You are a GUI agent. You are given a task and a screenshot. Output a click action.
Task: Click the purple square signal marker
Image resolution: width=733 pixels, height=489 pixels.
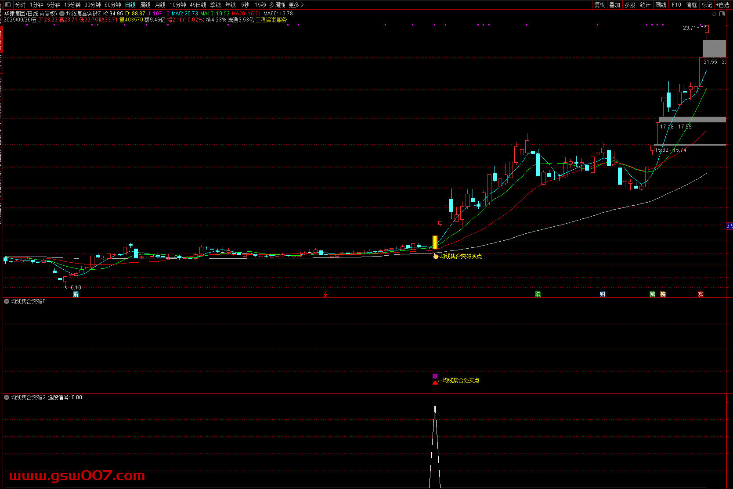435,376
